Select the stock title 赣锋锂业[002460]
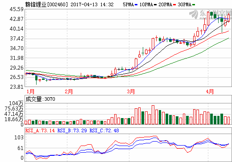The width and height of the screenshot is (232, 162). [46, 4]
